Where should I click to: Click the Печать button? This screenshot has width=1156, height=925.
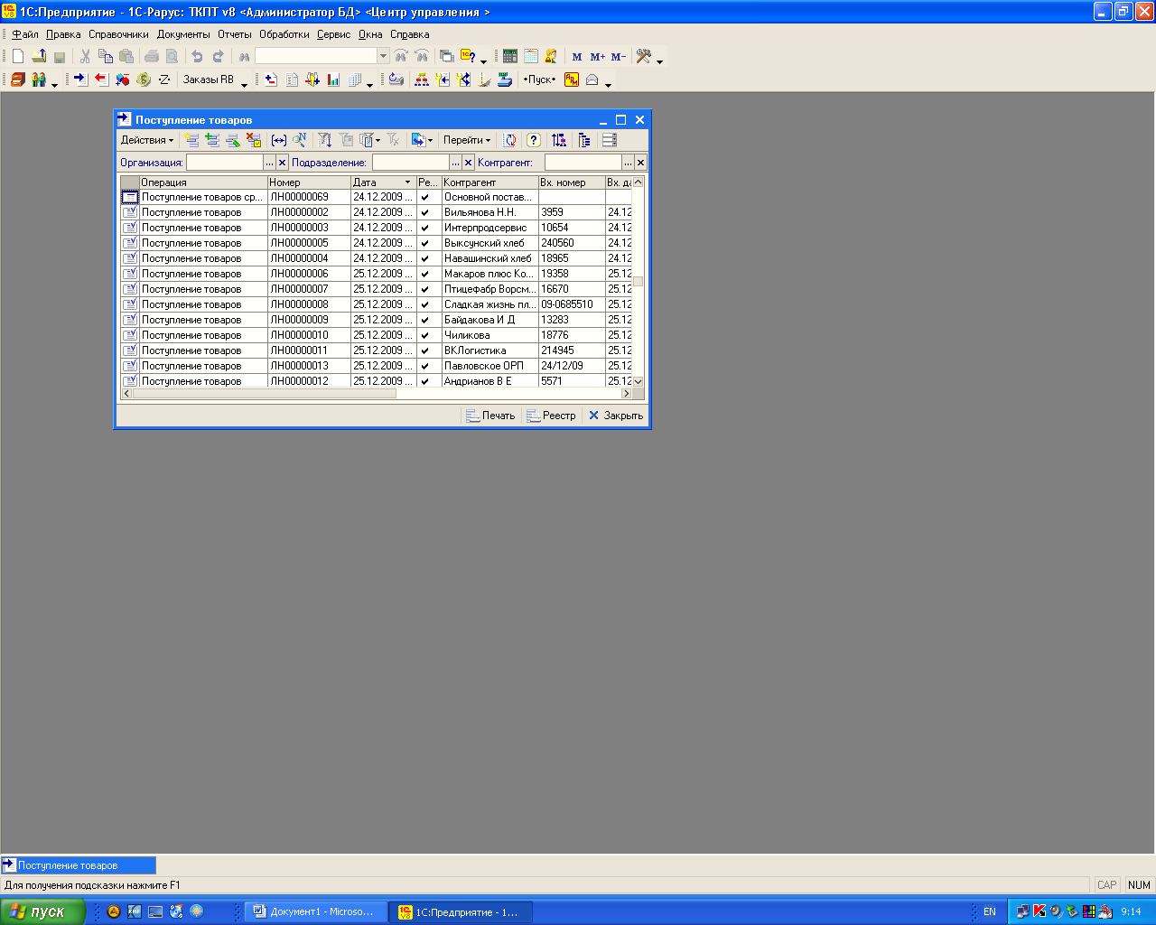[490, 416]
